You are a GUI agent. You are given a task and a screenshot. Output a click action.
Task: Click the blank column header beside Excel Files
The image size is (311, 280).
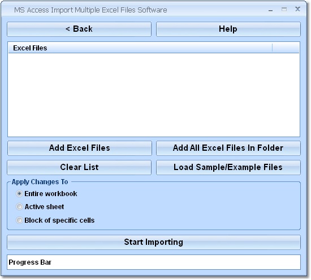(286, 48)
